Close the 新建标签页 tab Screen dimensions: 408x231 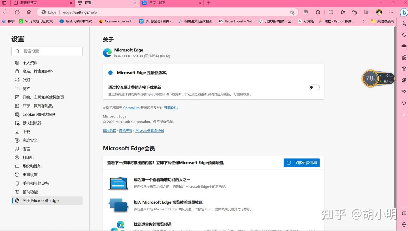click(71, 3)
